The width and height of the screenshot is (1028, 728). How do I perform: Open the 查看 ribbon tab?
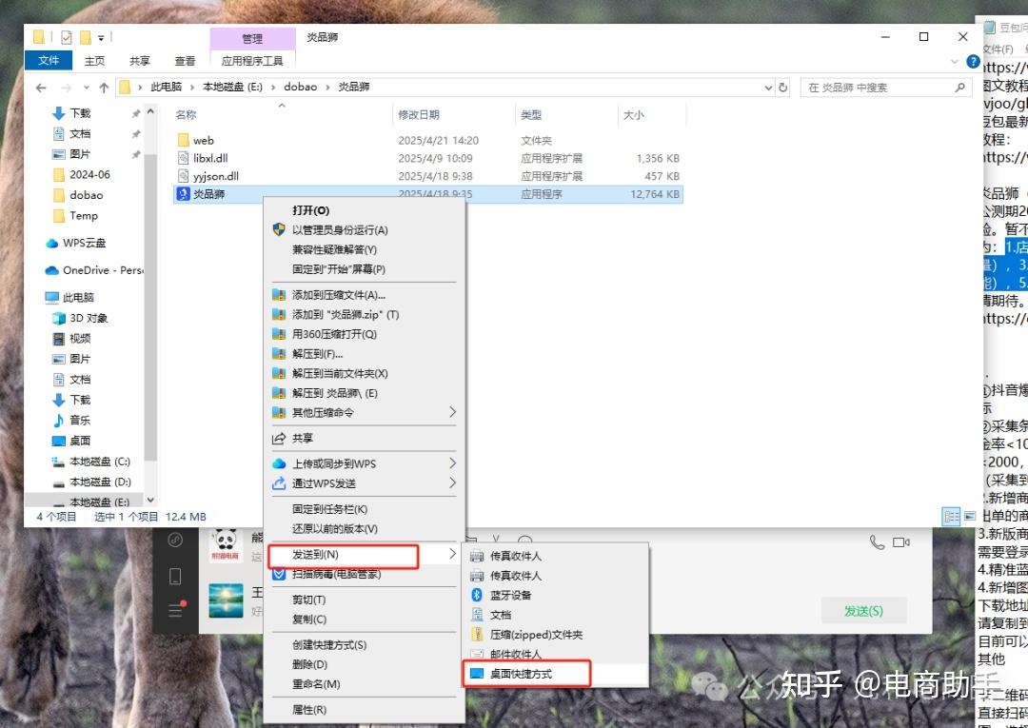(x=184, y=61)
